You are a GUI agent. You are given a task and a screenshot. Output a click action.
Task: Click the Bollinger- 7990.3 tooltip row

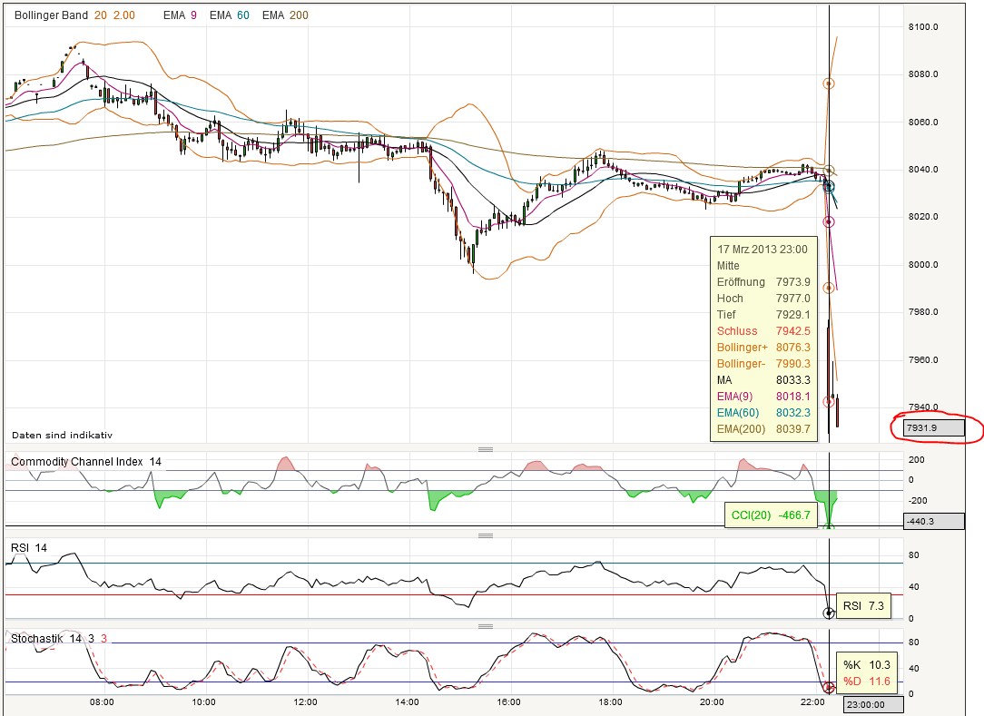coord(763,363)
